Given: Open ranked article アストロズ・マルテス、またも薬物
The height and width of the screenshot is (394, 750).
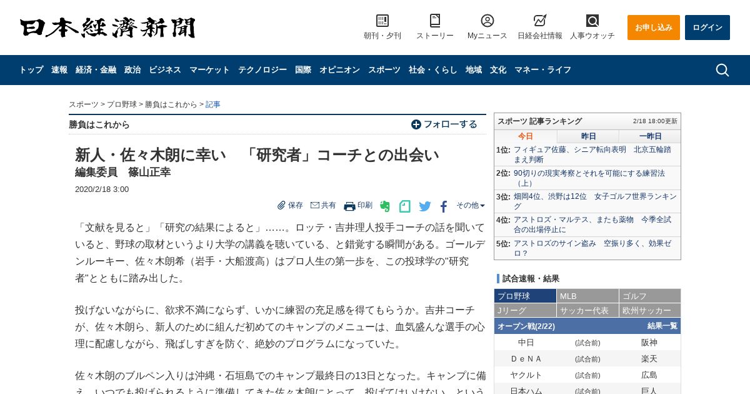Looking at the screenshot, I should coord(592,225).
